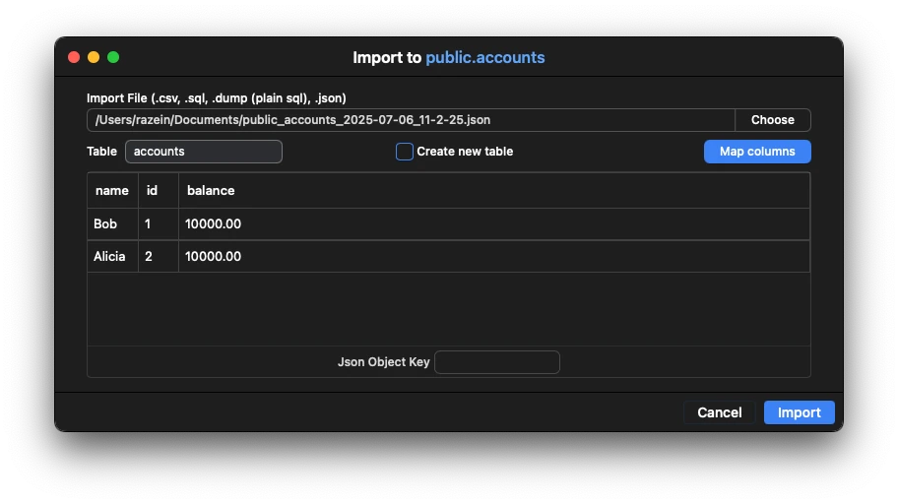Confirm with the Import button
The height and width of the screenshot is (504, 898).
(x=799, y=412)
